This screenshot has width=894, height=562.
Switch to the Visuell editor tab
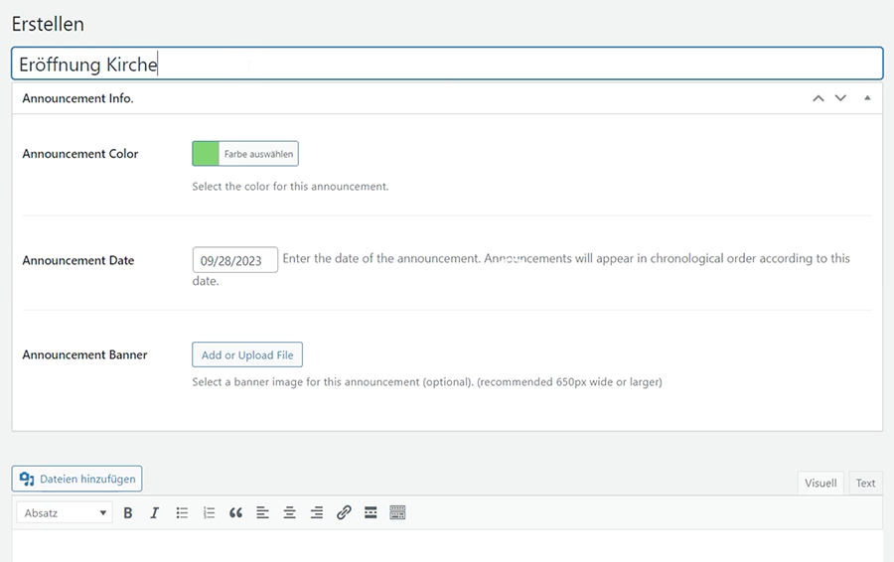[820, 483]
